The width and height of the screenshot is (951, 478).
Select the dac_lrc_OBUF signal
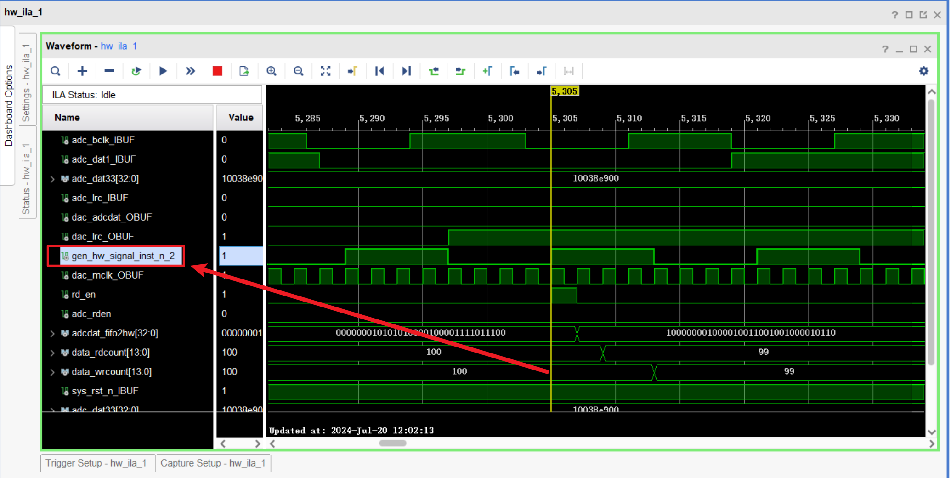[102, 237]
